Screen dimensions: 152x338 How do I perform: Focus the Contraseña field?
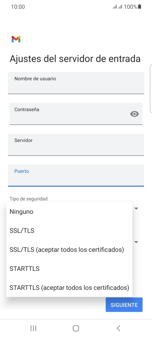[x=76, y=114]
